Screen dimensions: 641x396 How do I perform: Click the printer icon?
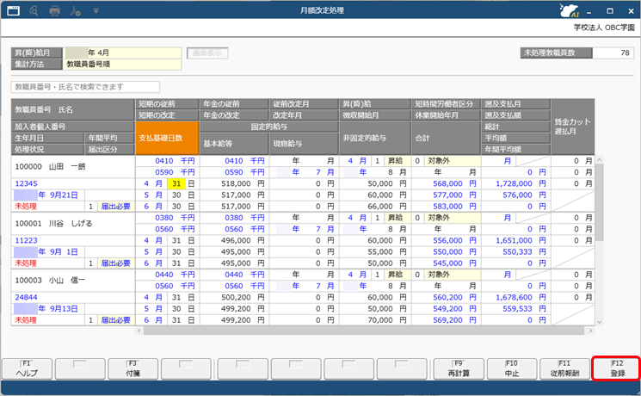coord(55,11)
